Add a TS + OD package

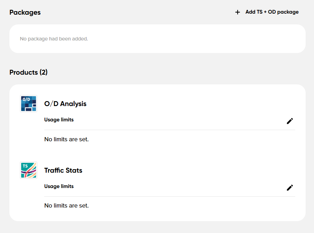(x=267, y=12)
